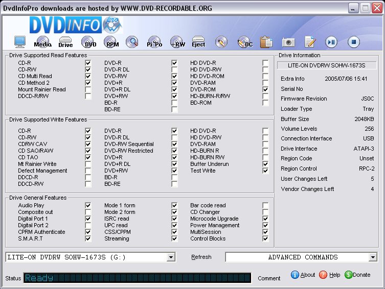
Task: Click the About info icon
Action: (x=295, y=275)
